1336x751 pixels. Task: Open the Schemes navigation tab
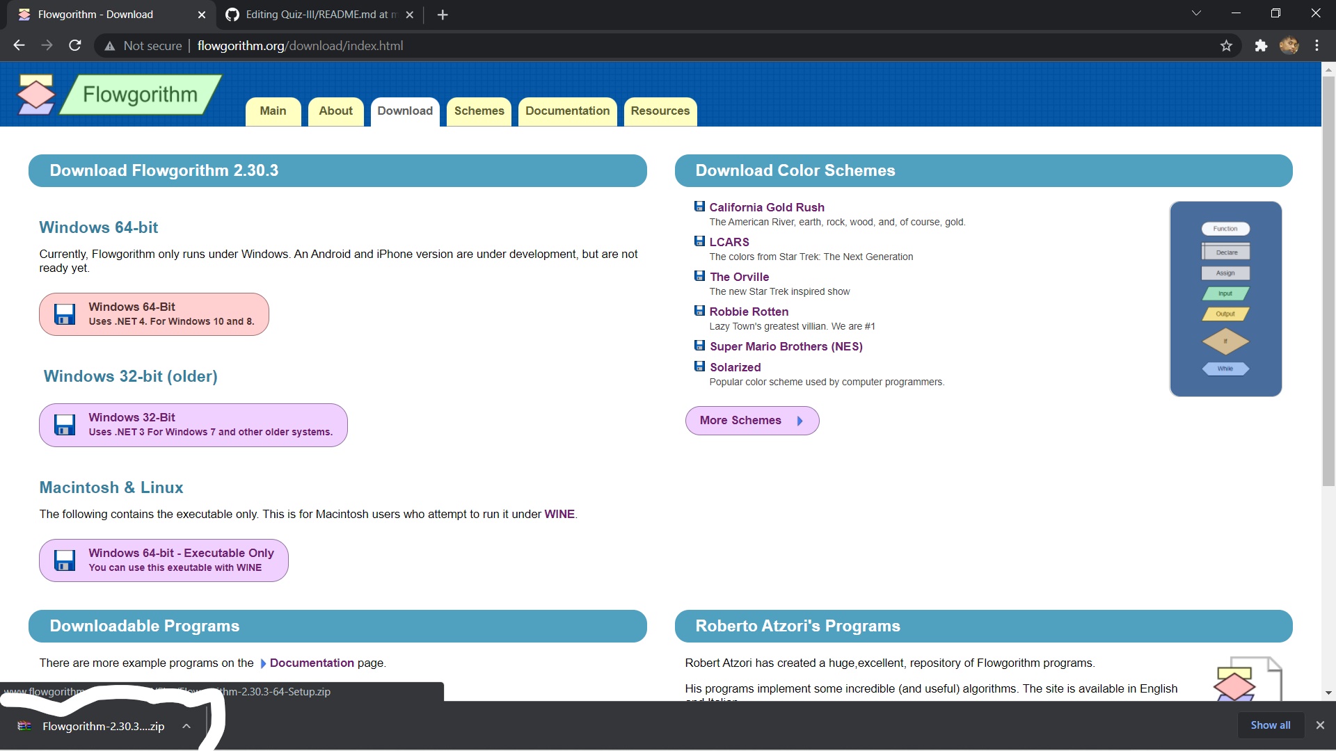pyautogui.click(x=479, y=111)
